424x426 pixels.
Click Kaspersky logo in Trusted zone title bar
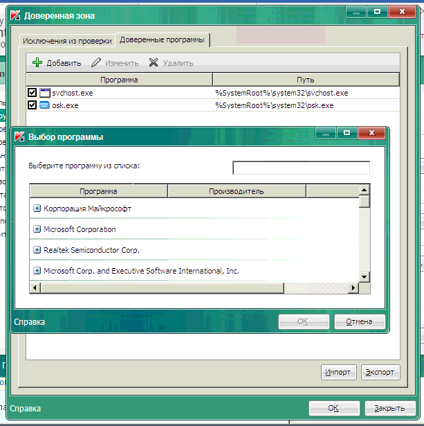tap(15, 15)
